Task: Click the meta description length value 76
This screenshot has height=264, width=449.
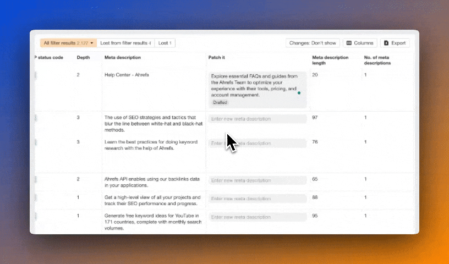Action: [x=315, y=142]
